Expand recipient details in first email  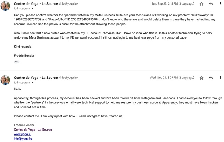(33, 8)
